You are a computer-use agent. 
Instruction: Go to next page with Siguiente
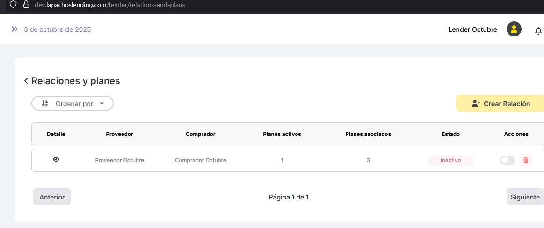tap(525, 197)
